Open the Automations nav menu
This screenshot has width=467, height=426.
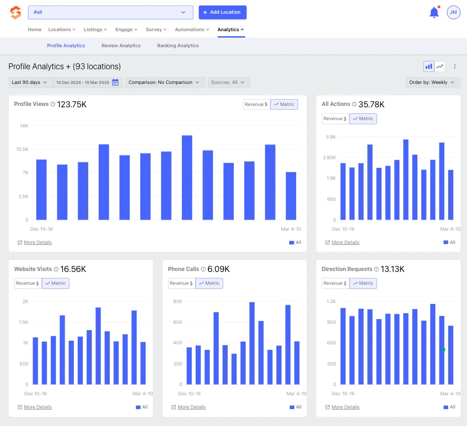(x=192, y=29)
